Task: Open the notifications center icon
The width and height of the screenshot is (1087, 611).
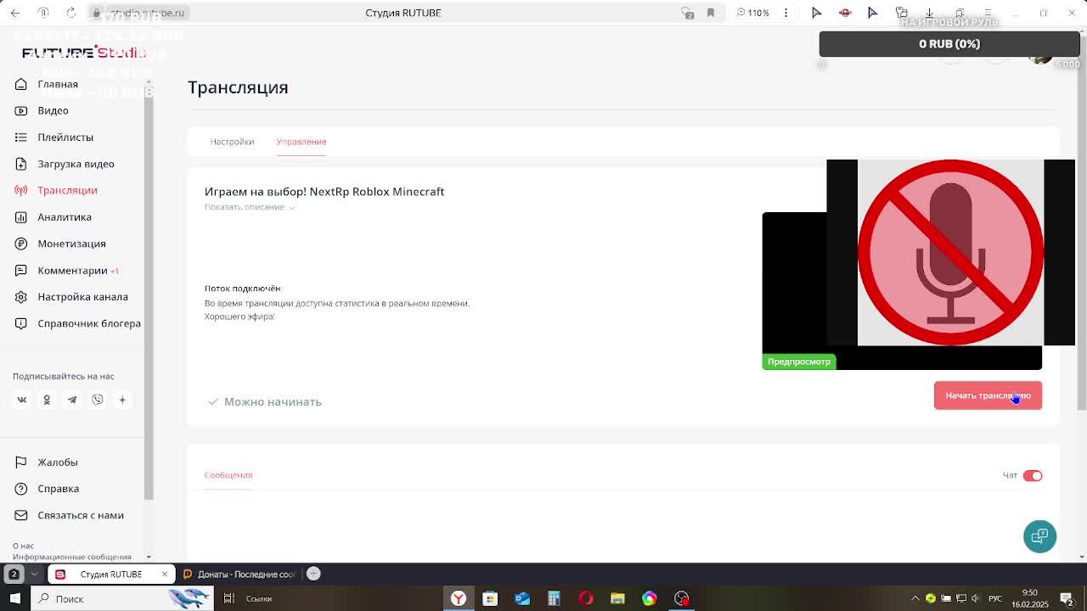Action: coord(1067,598)
